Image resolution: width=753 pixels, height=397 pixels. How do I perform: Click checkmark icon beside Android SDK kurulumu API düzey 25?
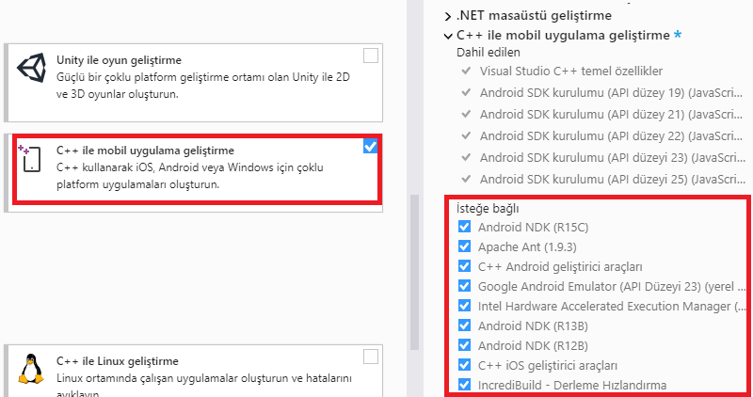coord(465,179)
